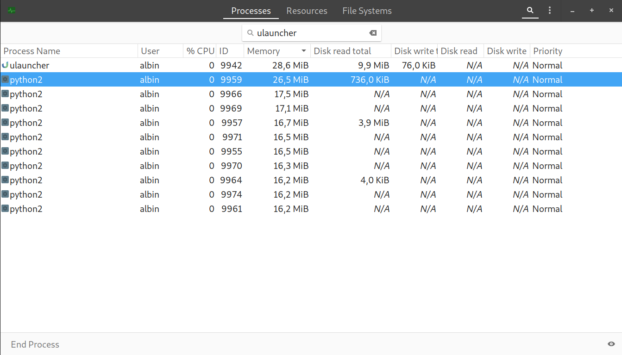Image resolution: width=622 pixels, height=355 pixels.
Task: Sort processes by the Process Name header
Action: [31, 50]
